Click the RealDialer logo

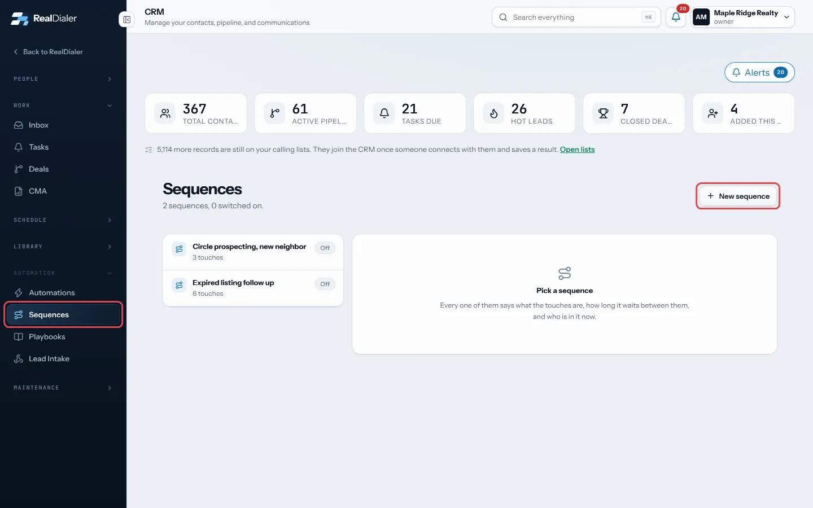tap(43, 19)
